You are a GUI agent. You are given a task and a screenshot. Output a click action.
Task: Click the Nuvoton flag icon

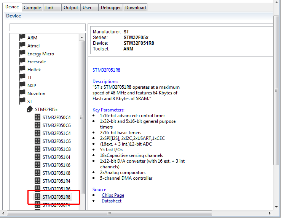pos(22,93)
